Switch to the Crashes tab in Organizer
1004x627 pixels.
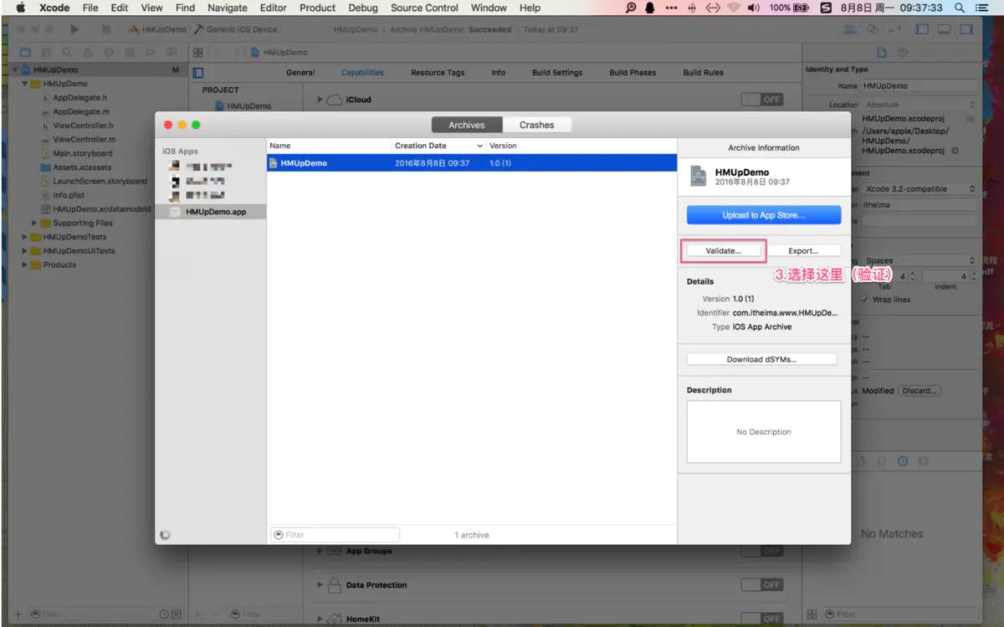[536, 125]
